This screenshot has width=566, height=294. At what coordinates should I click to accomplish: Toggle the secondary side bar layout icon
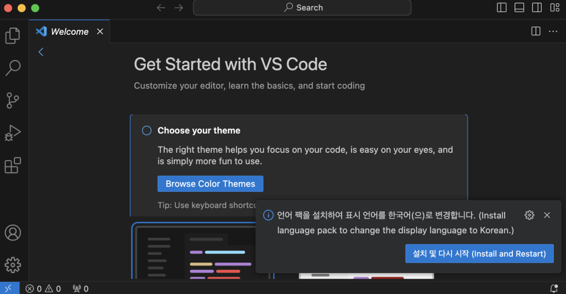[537, 8]
